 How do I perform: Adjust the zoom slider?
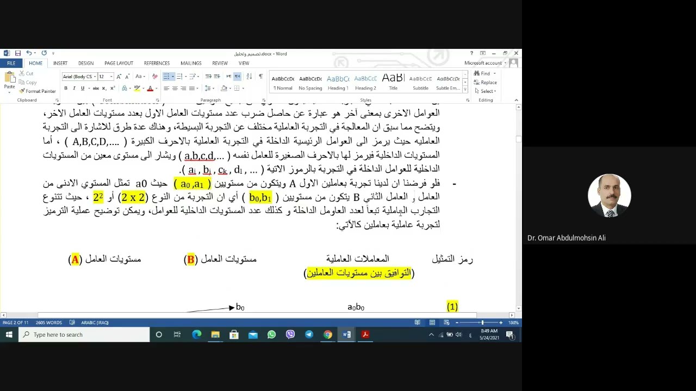click(x=482, y=323)
